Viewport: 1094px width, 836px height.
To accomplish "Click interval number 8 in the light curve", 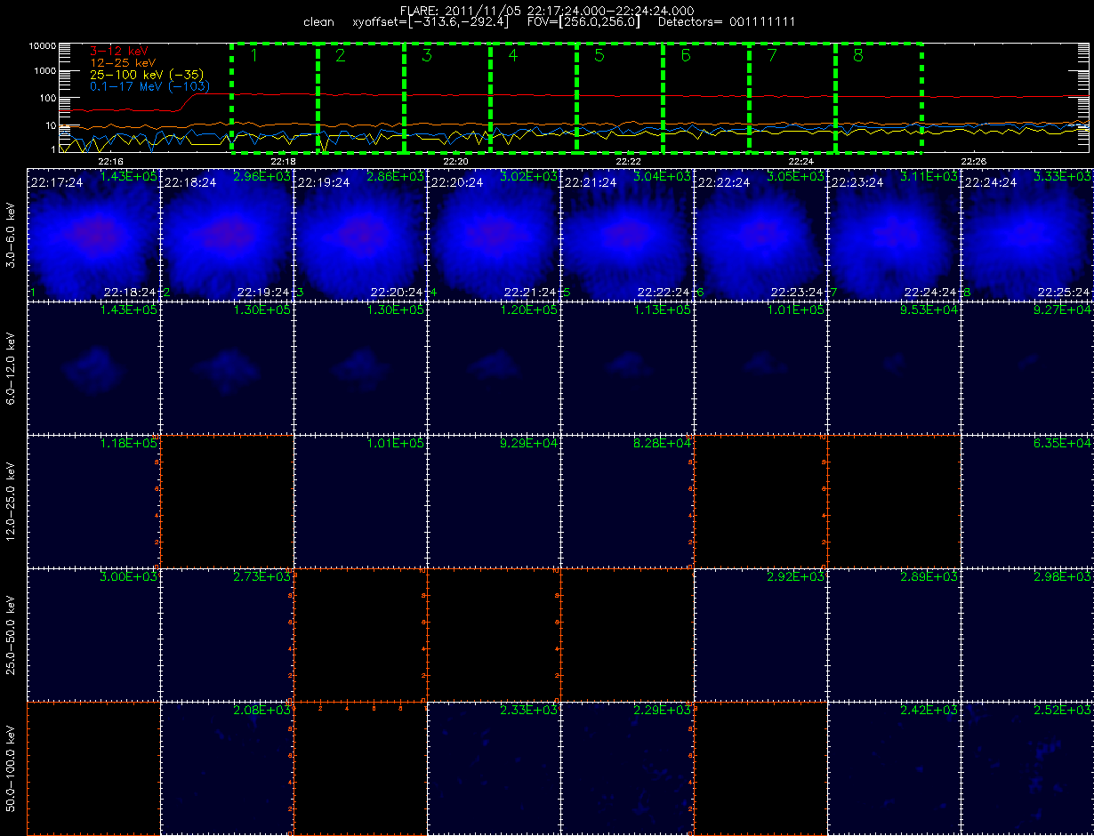I will tap(857, 56).
